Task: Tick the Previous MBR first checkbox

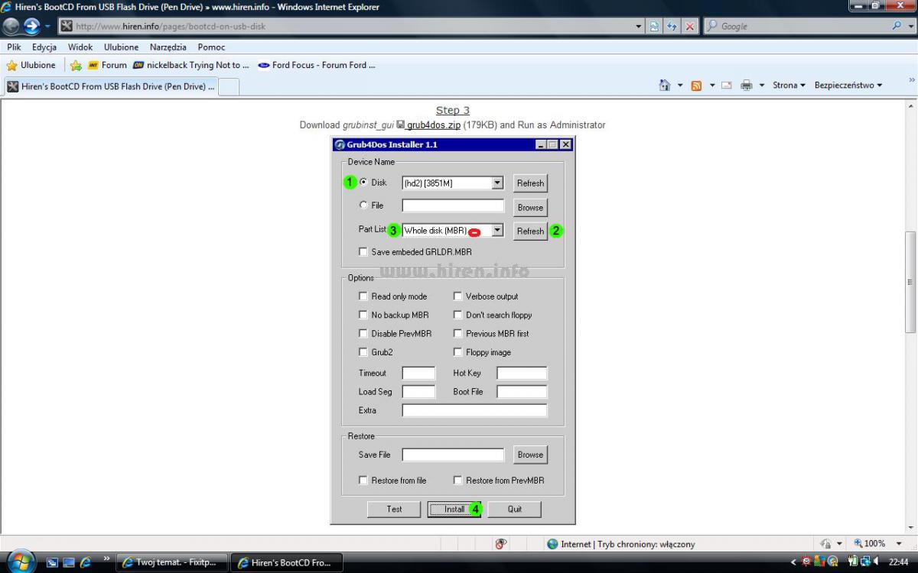Action: (x=457, y=333)
